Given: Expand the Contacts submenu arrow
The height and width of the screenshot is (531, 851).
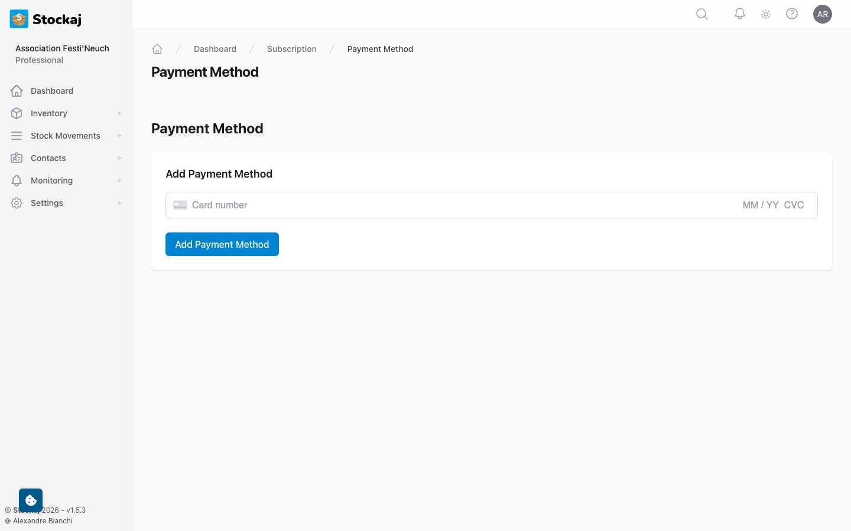Looking at the screenshot, I should click(x=119, y=158).
